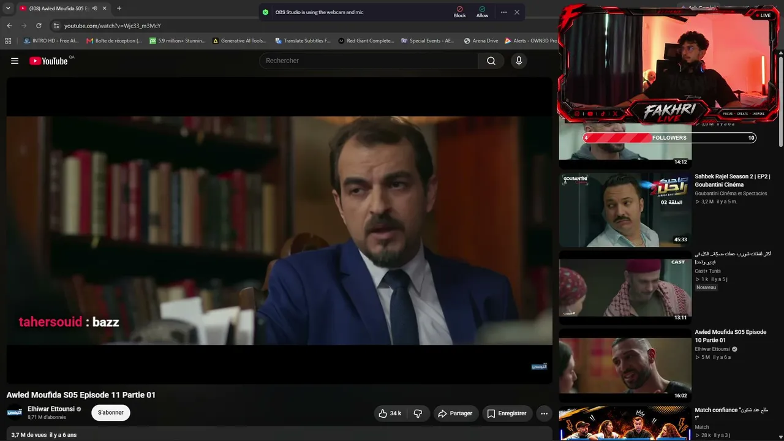Allow OBS Studio webcam and mic access
The height and width of the screenshot is (441, 784).
[x=483, y=12]
